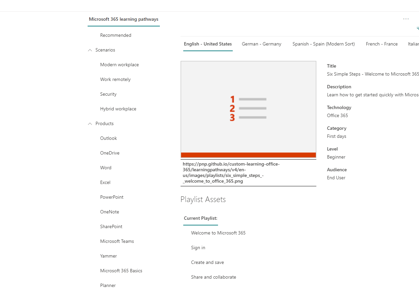The image size is (419, 289).
Task: Select the Yammer product category
Action: [108, 256]
